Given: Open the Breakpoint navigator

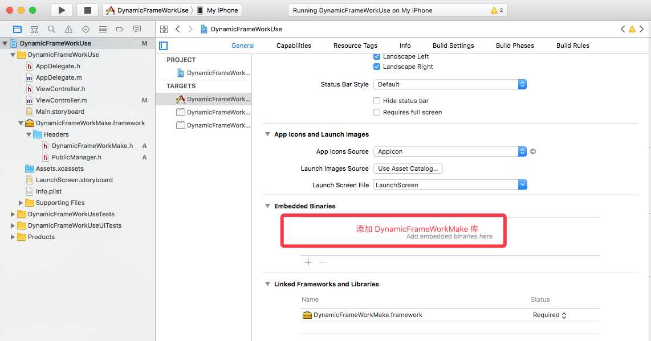Looking at the screenshot, I should coord(120,29).
